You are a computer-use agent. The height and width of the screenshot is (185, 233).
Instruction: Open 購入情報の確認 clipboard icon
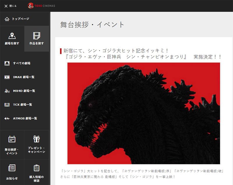(37, 168)
